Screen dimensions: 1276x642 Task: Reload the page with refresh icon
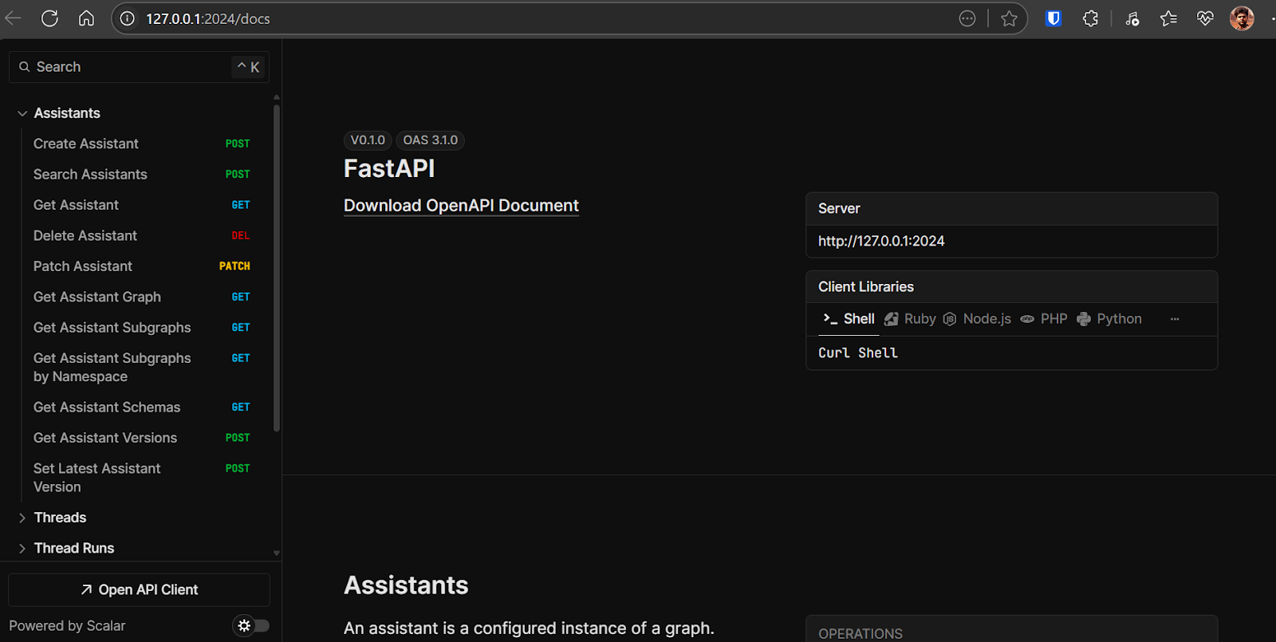pos(49,18)
